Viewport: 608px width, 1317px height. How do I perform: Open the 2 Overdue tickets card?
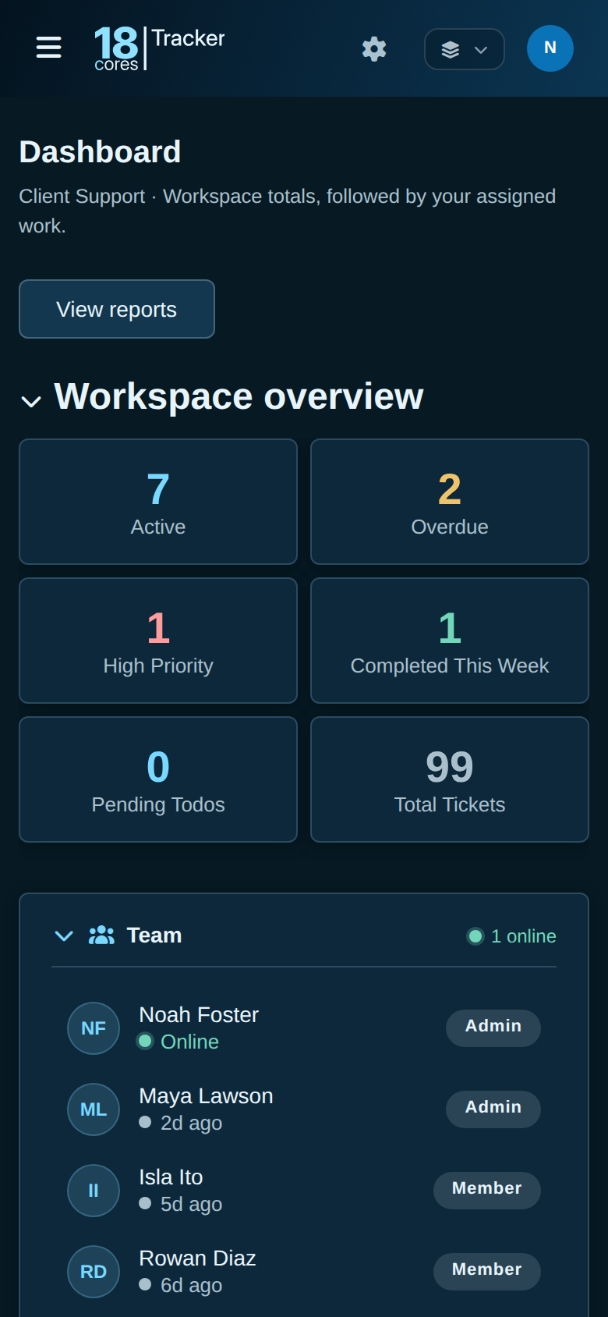[450, 502]
